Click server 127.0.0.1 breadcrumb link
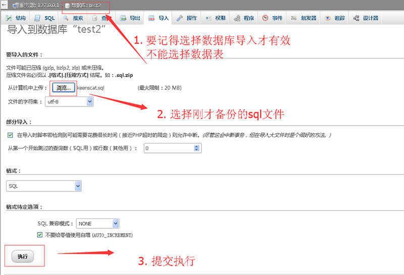This screenshot has height=275, width=404. [39, 6]
